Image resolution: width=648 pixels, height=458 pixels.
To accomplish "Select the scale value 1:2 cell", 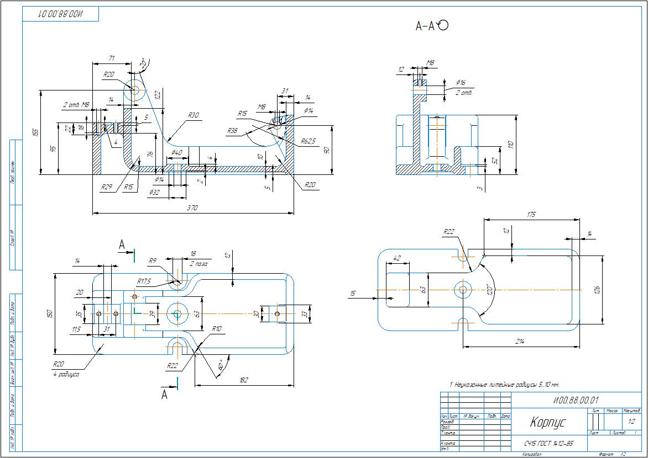I will (x=631, y=422).
